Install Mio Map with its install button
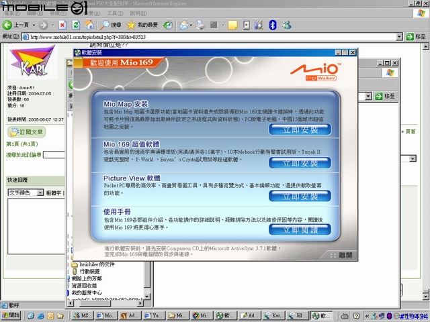430x322 pixels. pos(300,129)
